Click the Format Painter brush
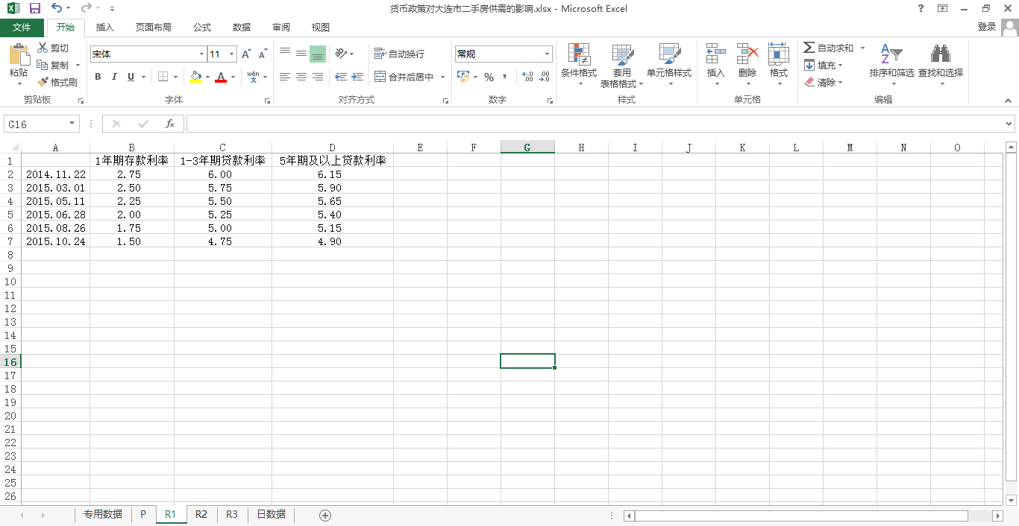1019x526 pixels. (57, 83)
